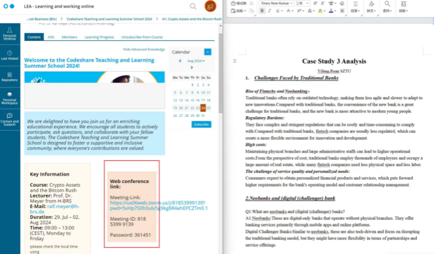Open Personal Desktop in the LEA sidebar
The width and height of the screenshot is (435, 254).
click(x=9, y=33)
